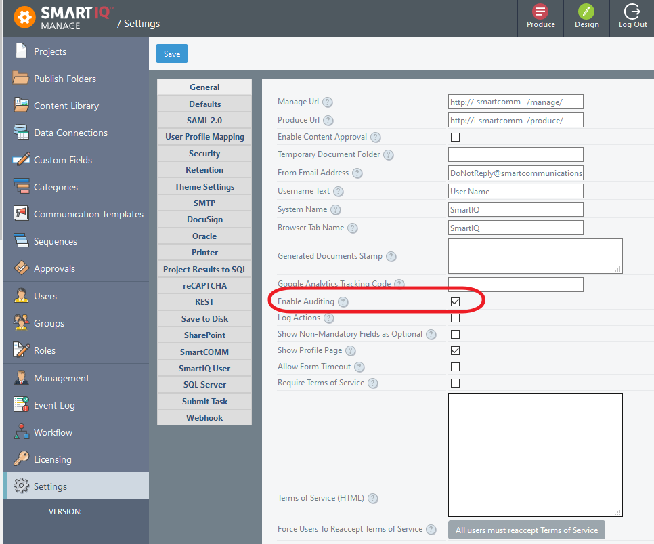
Task: Open the Projects page icon
Action: coord(21,51)
